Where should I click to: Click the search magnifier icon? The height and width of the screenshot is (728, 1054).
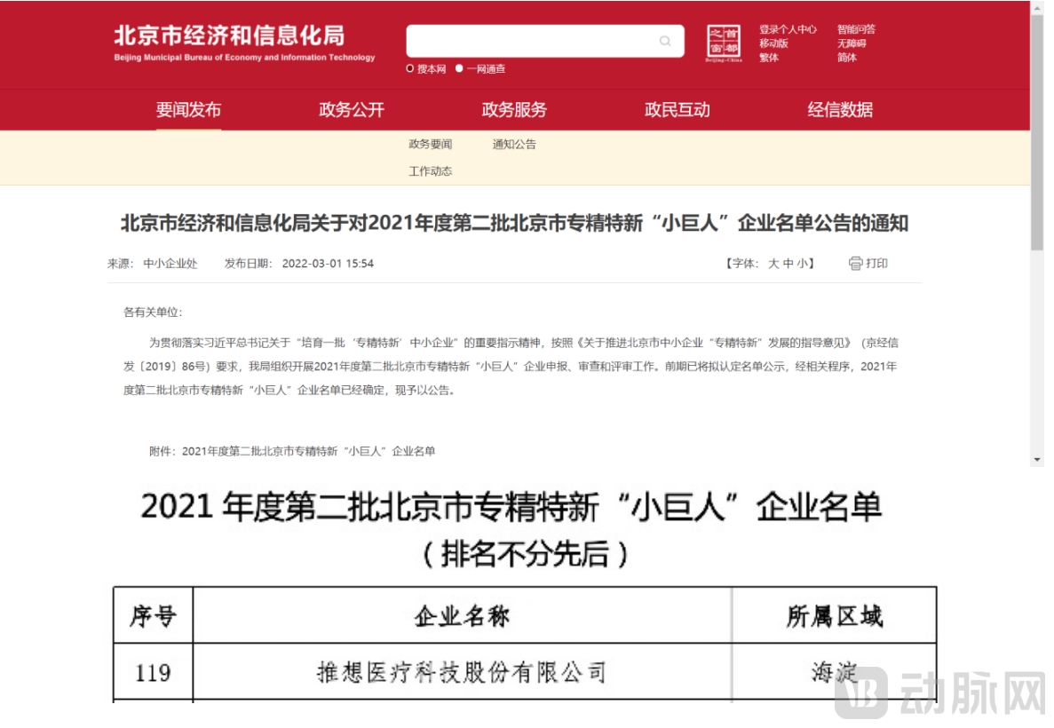[665, 42]
